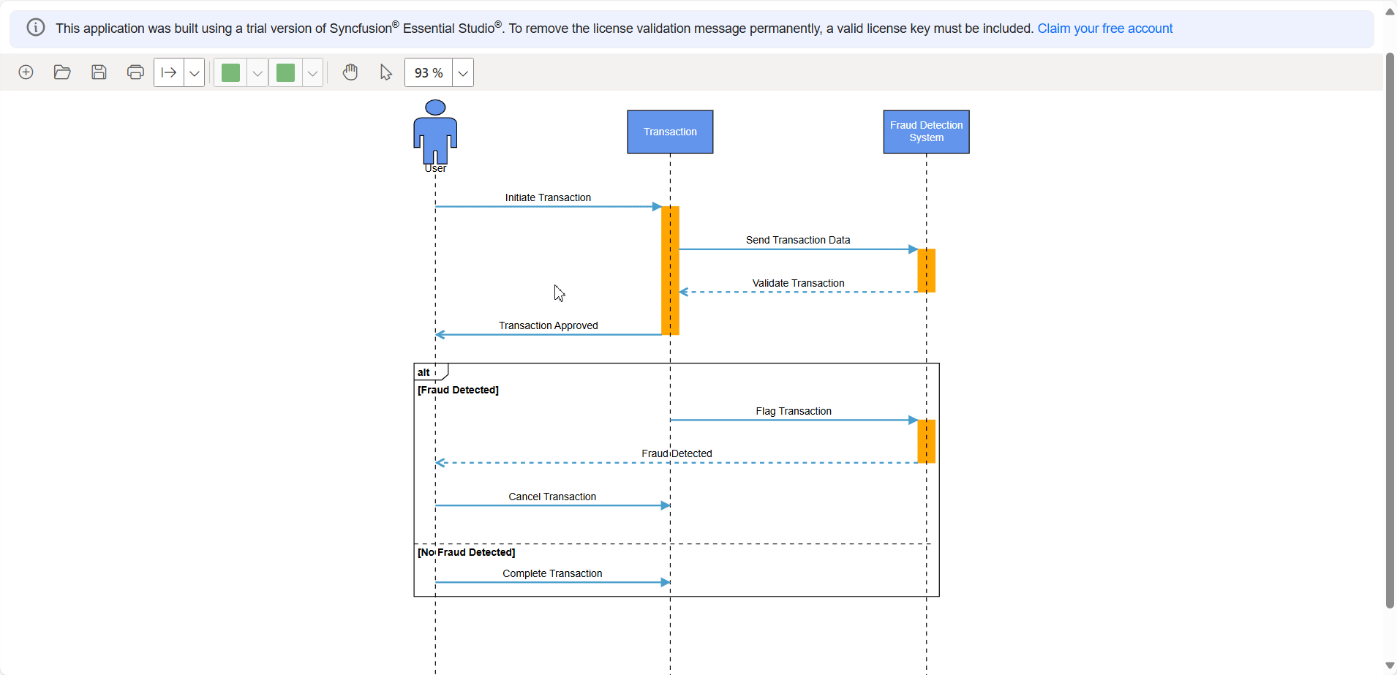Click the 93 % zoom value field

pyautogui.click(x=428, y=72)
